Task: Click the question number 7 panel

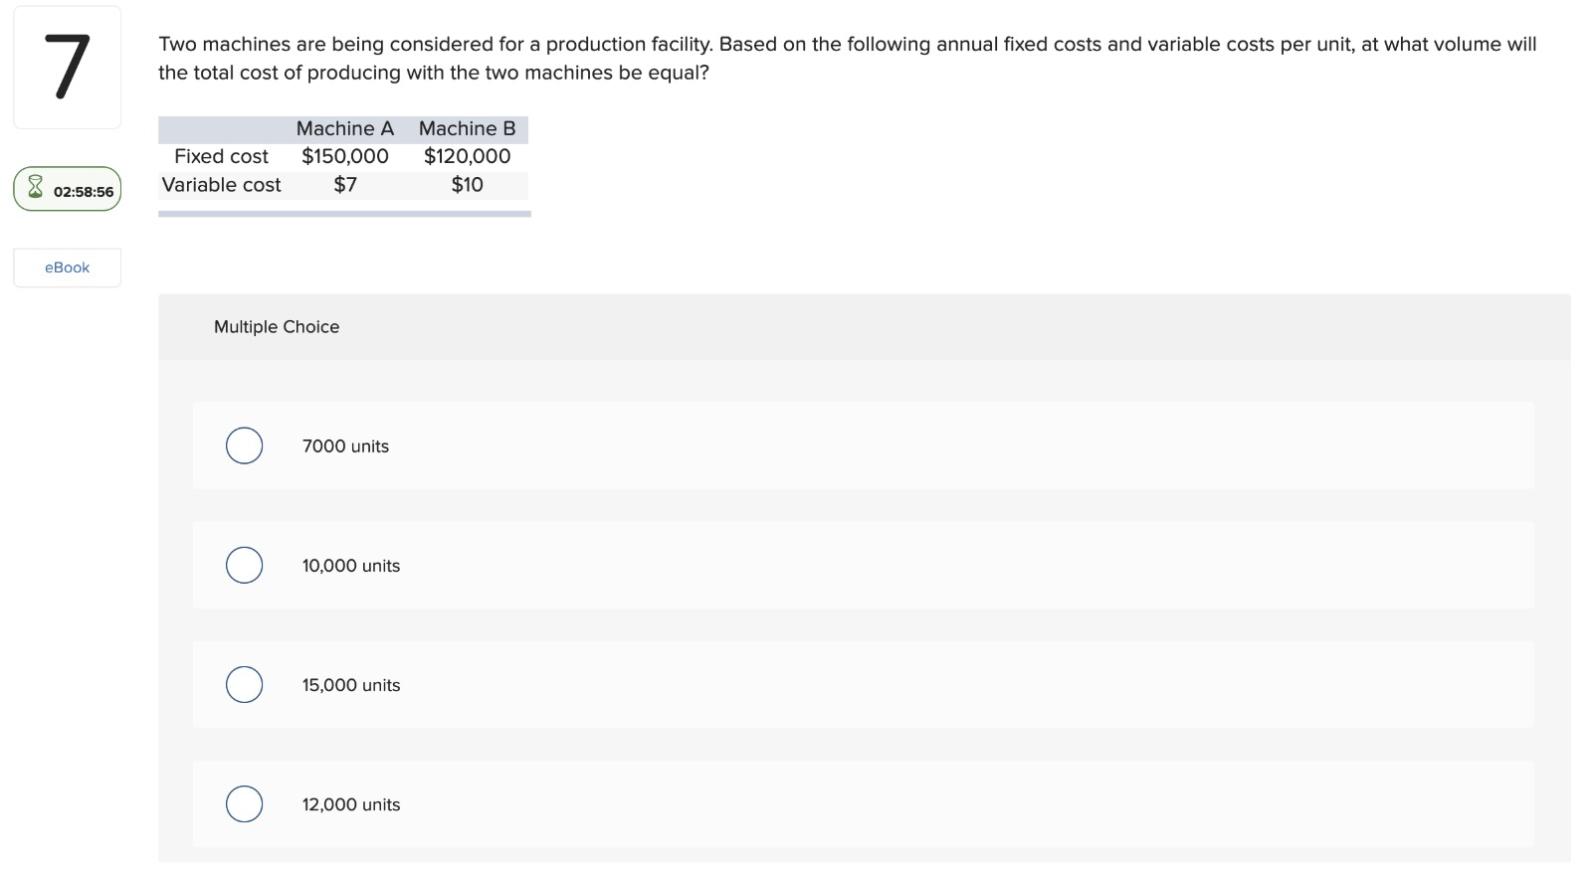Action: (66, 66)
